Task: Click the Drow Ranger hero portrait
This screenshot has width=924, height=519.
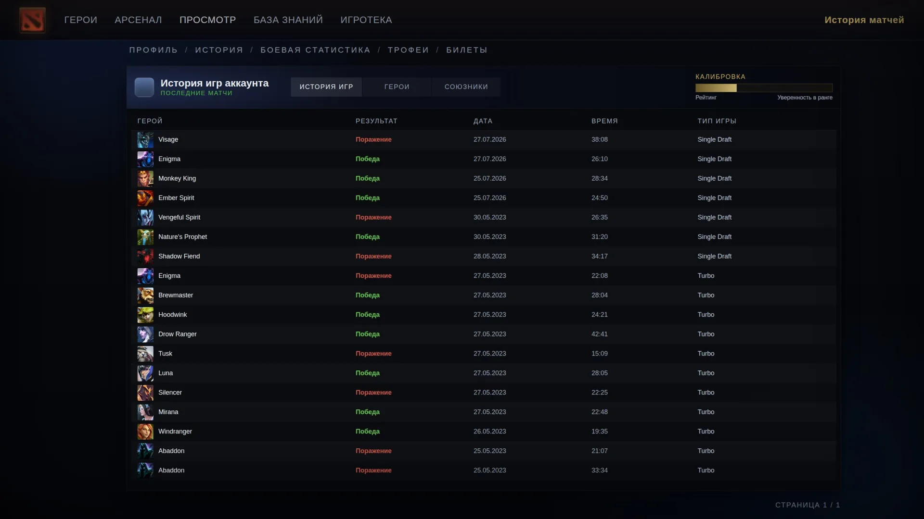Action: [x=145, y=334]
